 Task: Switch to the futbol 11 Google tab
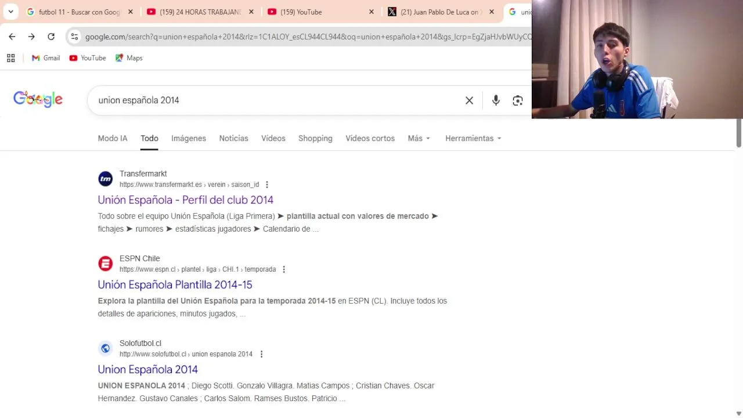point(78,12)
